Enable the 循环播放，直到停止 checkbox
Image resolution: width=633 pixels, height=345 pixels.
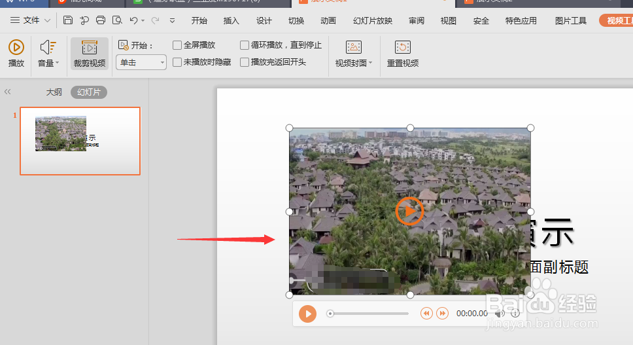[x=244, y=45]
